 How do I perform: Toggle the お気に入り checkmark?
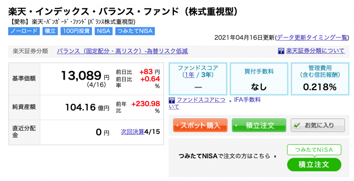coord(297,125)
